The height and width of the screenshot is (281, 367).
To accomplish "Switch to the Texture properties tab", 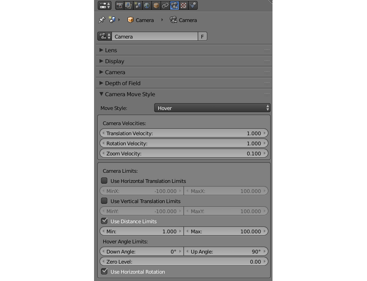I will (x=183, y=6).
